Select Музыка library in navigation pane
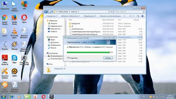Viewport: 176px width, 99px height. pos(52,48)
